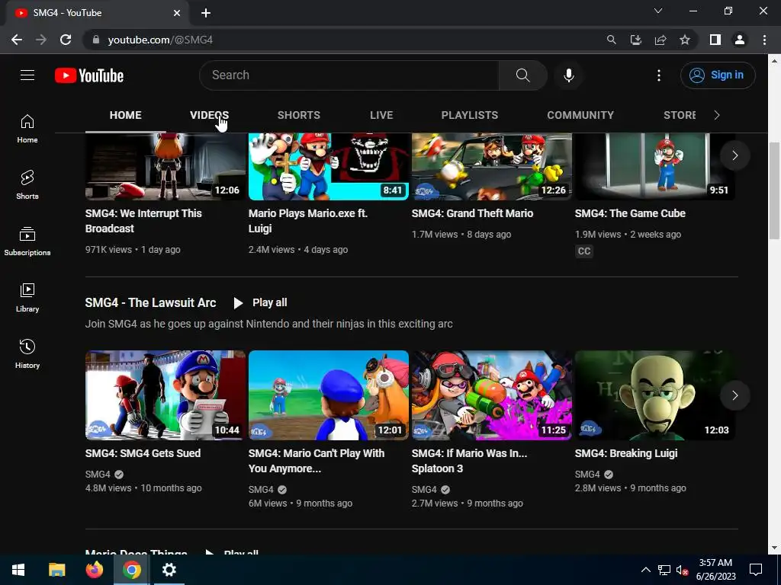The width and height of the screenshot is (781, 585).
Task: Show next videos in Lawsuit Arc row
Action: click(x=734, y=395)
